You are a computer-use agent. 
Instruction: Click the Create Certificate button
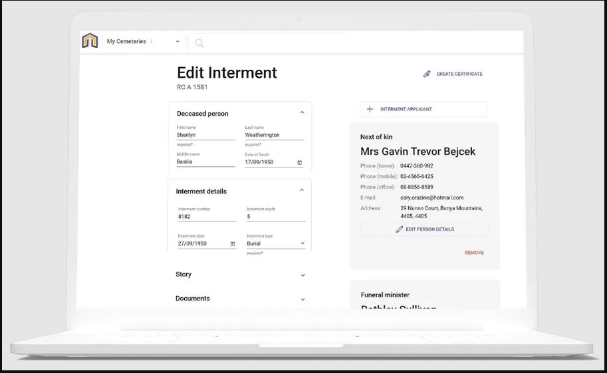[453, 74]
